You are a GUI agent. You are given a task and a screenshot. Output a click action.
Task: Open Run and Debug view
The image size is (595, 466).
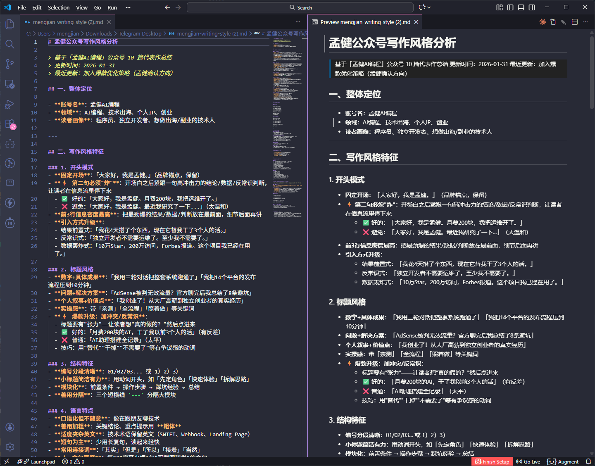pyautogui.click(x=10, y=104)
